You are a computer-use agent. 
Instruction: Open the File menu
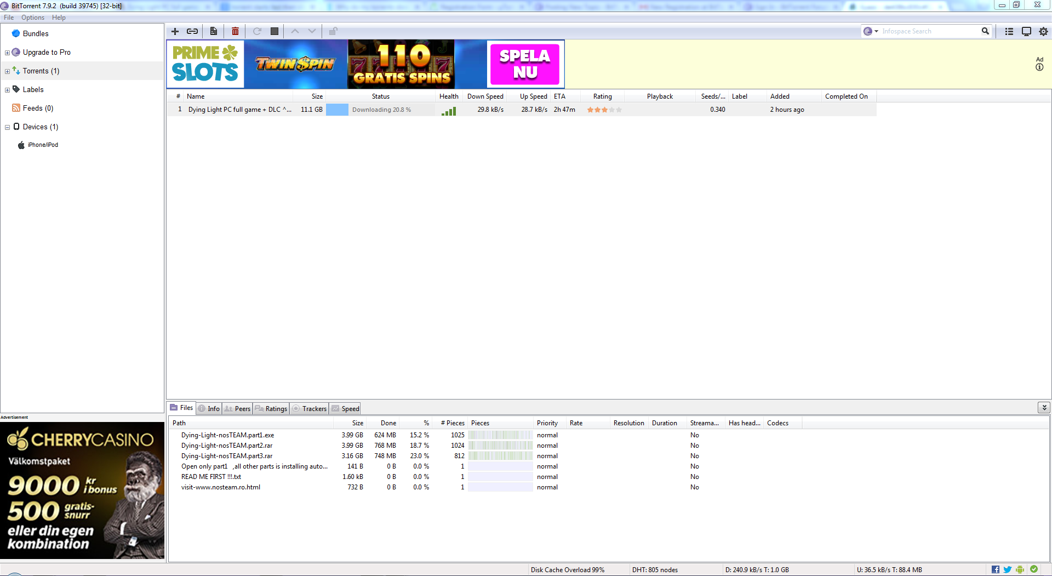pos(9,18)
